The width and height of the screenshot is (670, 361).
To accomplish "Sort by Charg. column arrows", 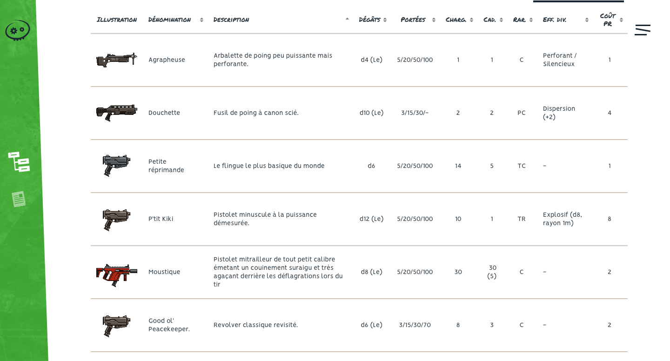I will pos(471,20).
